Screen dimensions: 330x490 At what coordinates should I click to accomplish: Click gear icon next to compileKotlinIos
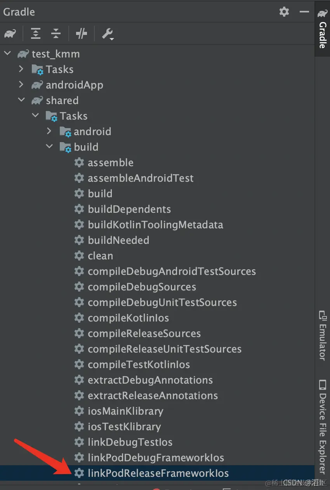(x=79, y=318)
